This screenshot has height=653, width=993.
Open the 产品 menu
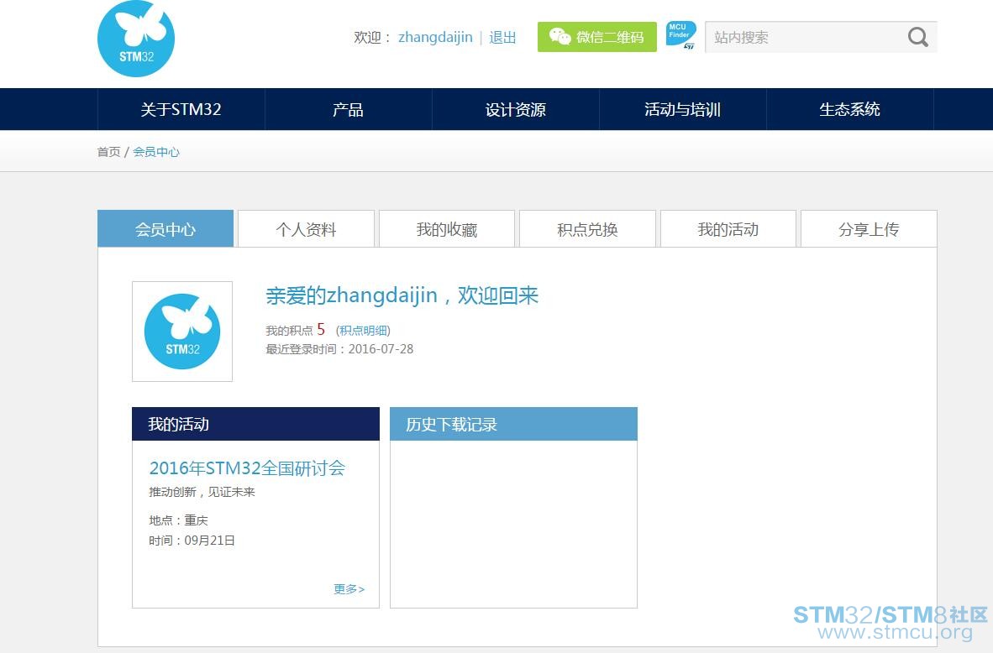349,109
